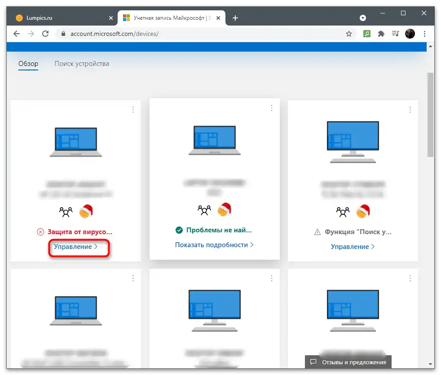Image resolution: width=441 pixels, height=375 pixels.
Task: Click the Защита от вирусо... warning text
Action: click(x=80, y=232)
